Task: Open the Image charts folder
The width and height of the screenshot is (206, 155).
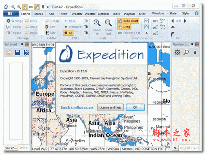Action: tap(31, 33)
